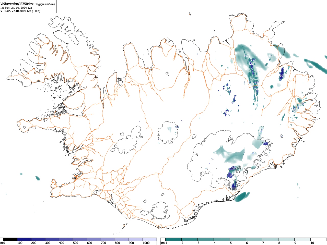Click the '5' km tick label
This screenshot has height=245, width=327.
point(231,243)
